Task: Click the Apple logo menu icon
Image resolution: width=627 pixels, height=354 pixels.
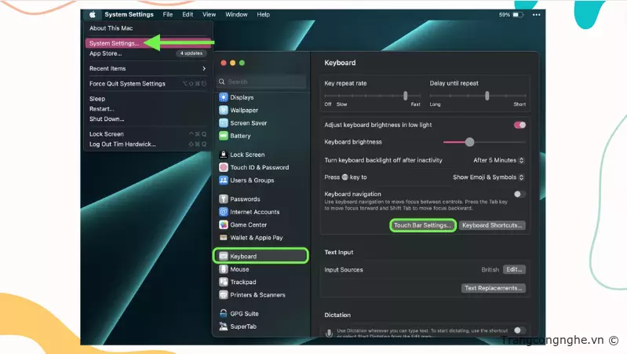Action: [93, 14]
